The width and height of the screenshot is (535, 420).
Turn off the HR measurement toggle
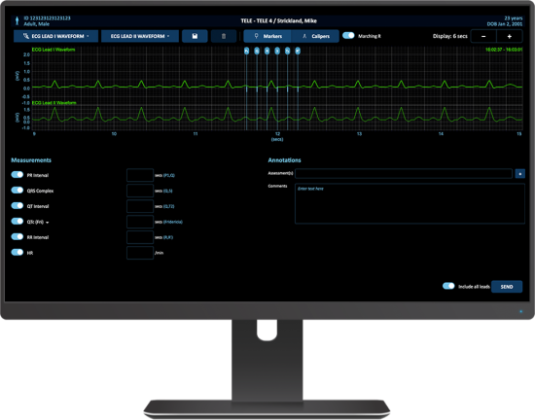18,252
